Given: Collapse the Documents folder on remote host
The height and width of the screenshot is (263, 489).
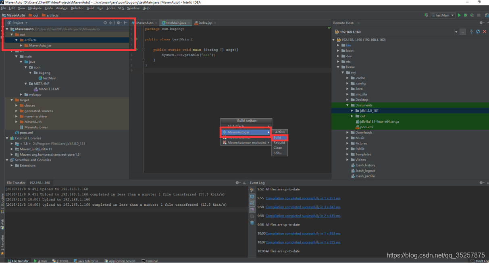Looking at the screenshot, I should 348,105.
